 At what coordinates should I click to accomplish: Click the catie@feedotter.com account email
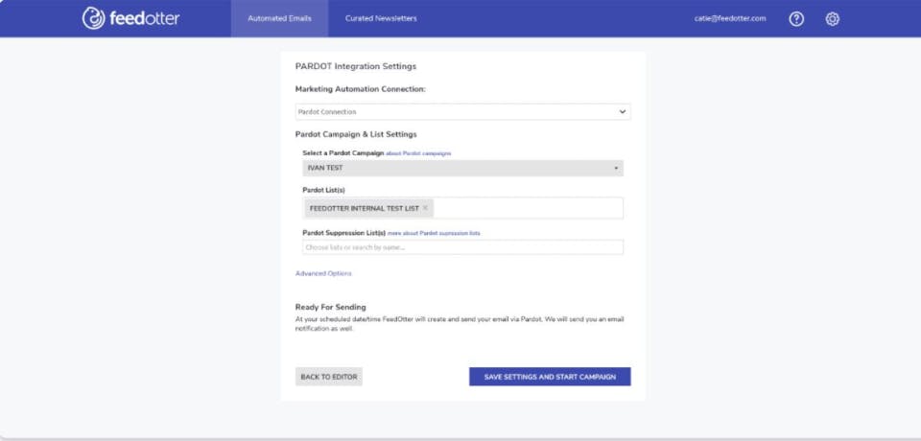(729, 19)
